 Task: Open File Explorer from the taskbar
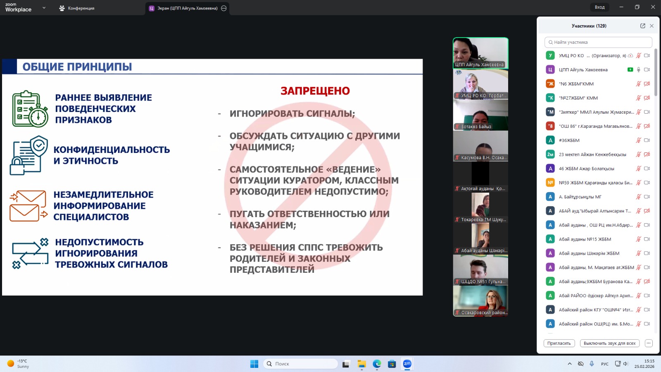361,364
